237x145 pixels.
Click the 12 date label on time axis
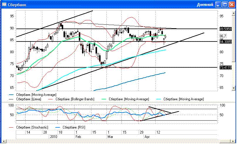point(158,132)
